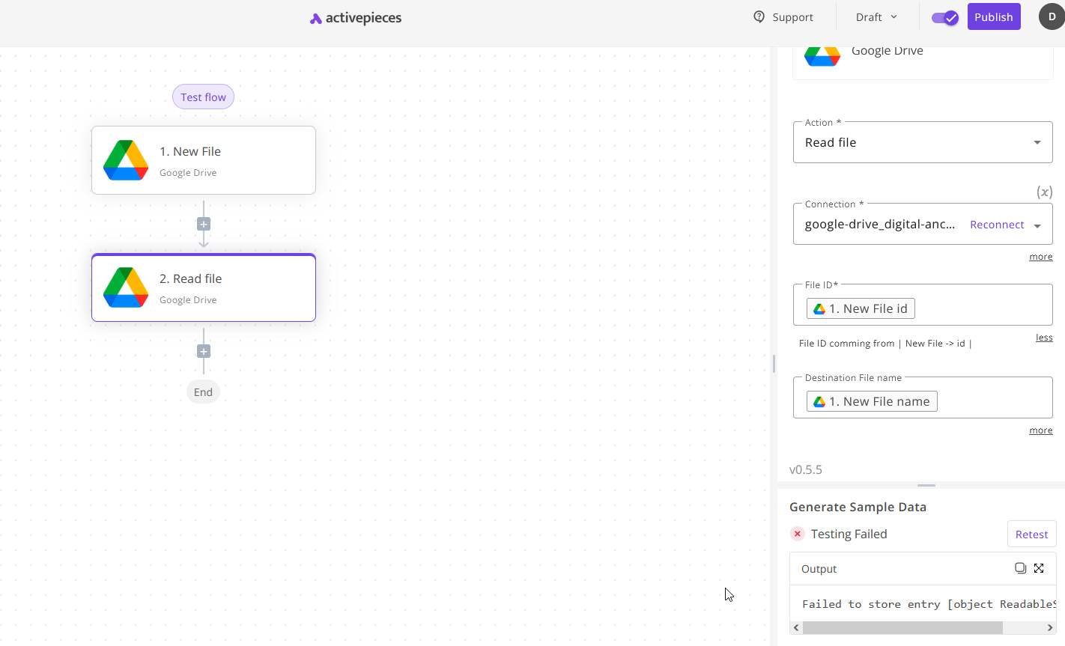Click the plus icon between New File and Read file
Viewport: 1065px width, 646px height.
(203, 223)
